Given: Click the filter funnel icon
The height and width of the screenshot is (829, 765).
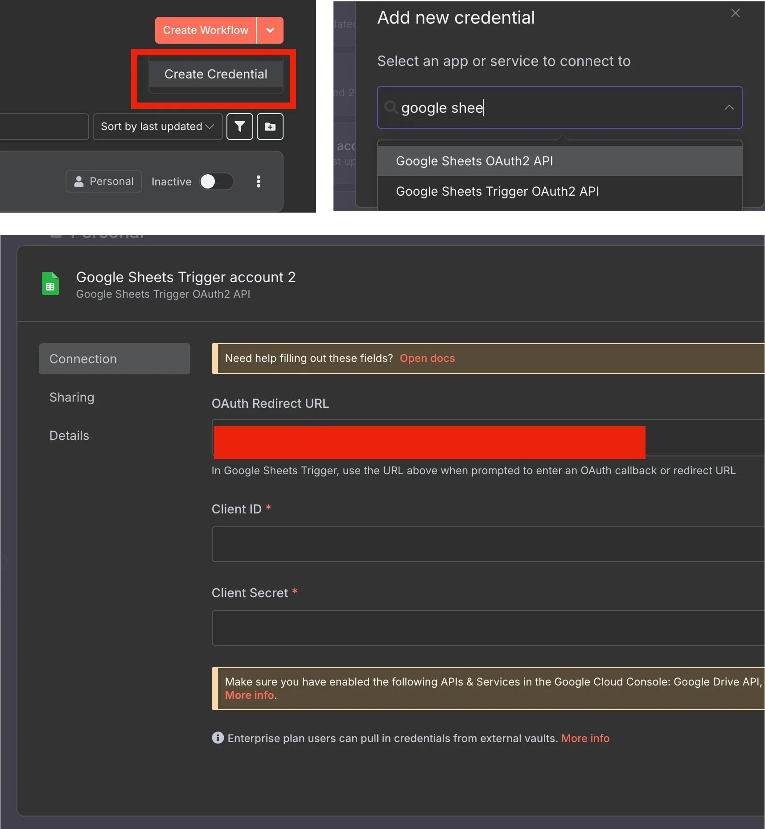Looking at the screenshot, I should pos(240,127).
